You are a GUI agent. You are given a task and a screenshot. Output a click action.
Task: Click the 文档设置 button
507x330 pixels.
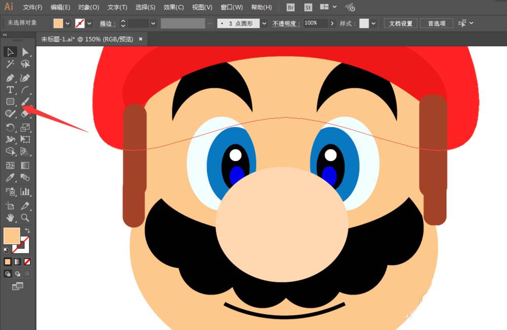click(x=401, y=23)
